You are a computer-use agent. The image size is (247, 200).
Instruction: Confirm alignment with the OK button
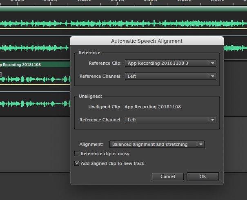click(x=203, y=176)
